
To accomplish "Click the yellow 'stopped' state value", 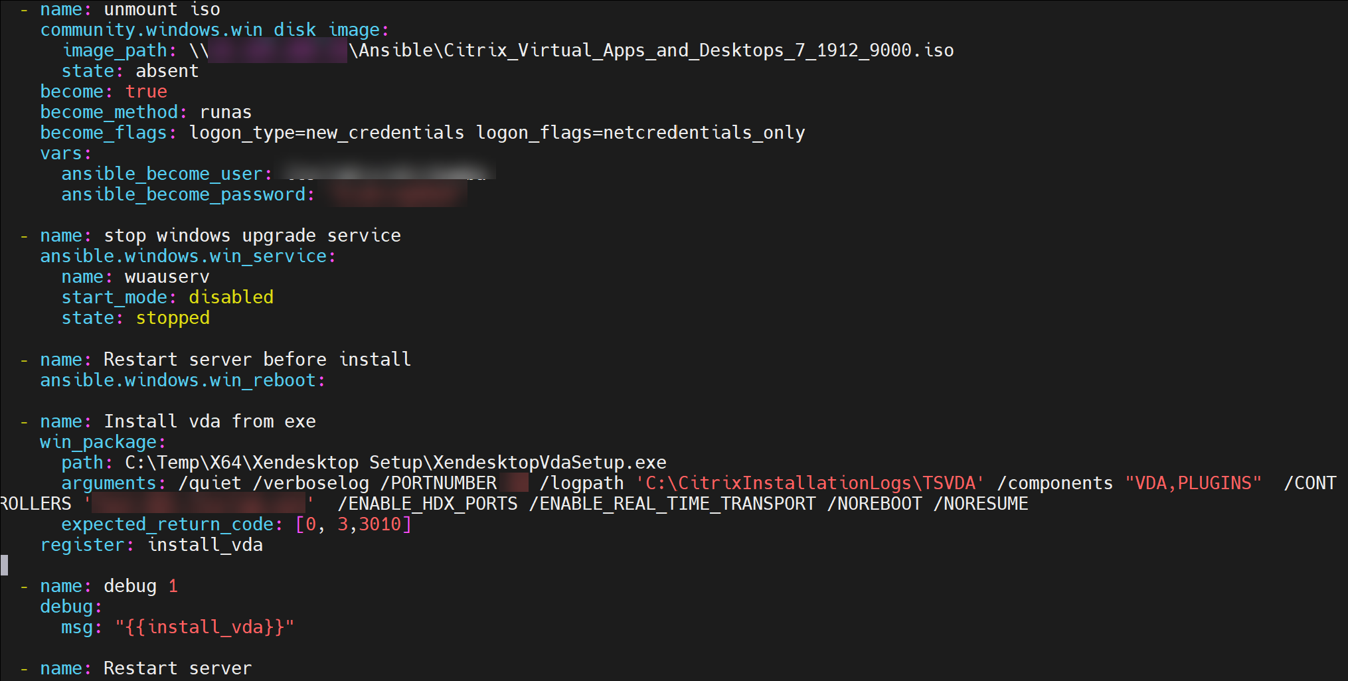I will [173, 318].
